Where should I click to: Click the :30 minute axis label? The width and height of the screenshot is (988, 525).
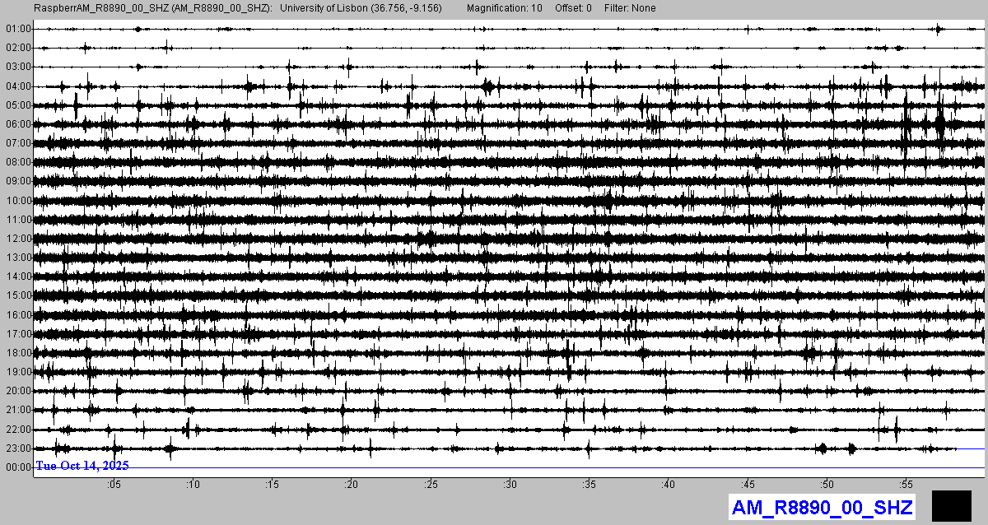tap(510, 484)
